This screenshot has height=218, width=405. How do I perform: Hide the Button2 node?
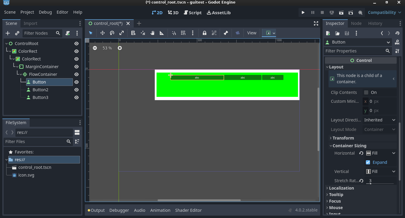pos(76,90)
